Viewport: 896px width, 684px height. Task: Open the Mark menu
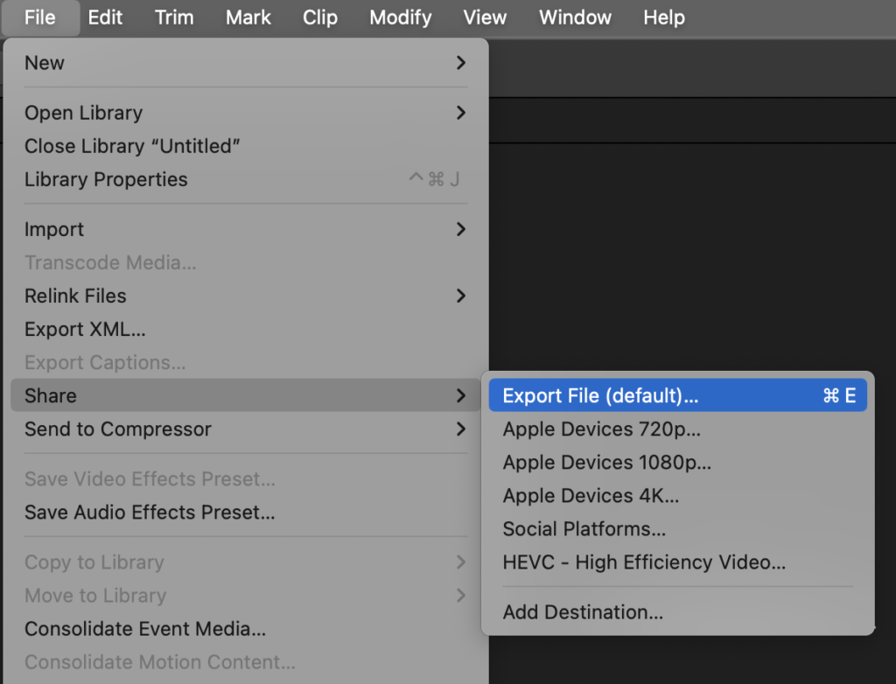pyautogui.click(x=248, y=17)
